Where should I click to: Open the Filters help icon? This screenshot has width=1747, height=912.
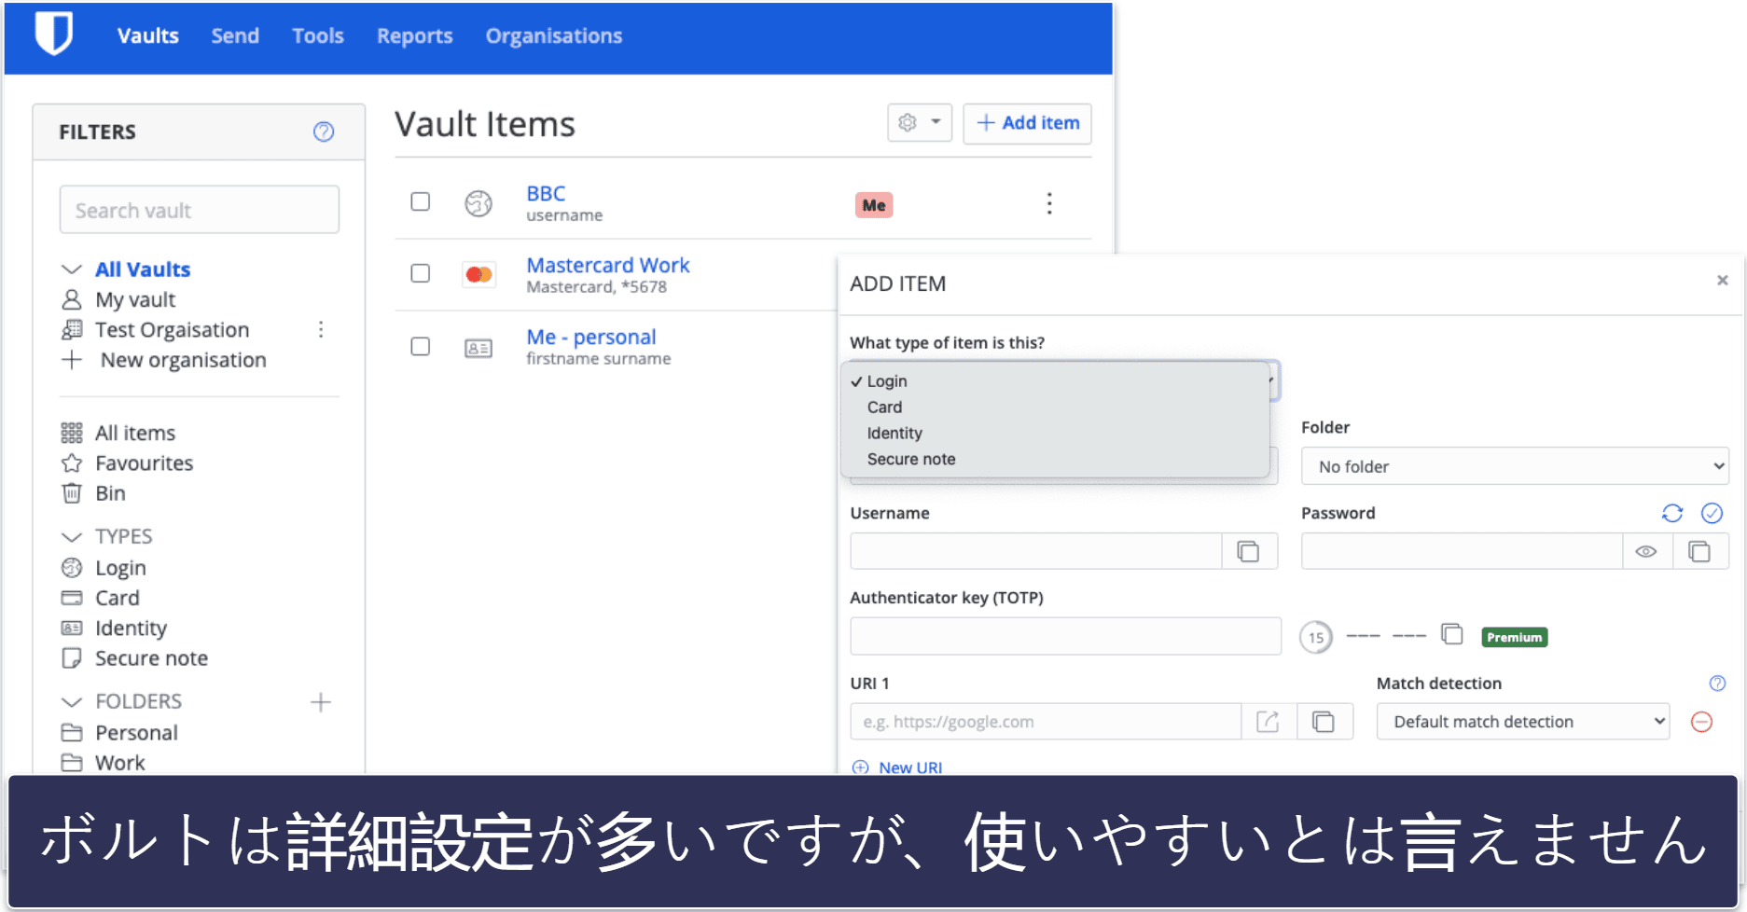coord(324,131)
